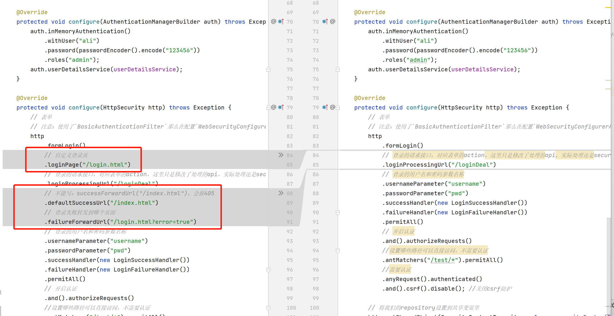Screen dimensions: 614x316
Task: Click .withUser("ali") in the left pane
Action: pos(72,41)
